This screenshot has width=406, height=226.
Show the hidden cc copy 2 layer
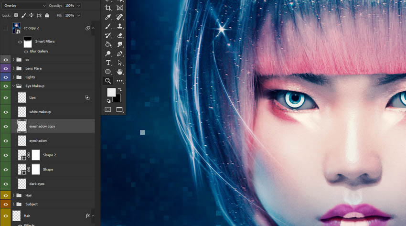point(5,28)
